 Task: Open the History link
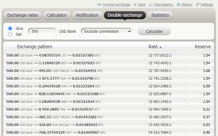pyautogui.click(x=187, y=5)
